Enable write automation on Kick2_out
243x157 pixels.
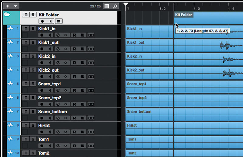point(82,77)
